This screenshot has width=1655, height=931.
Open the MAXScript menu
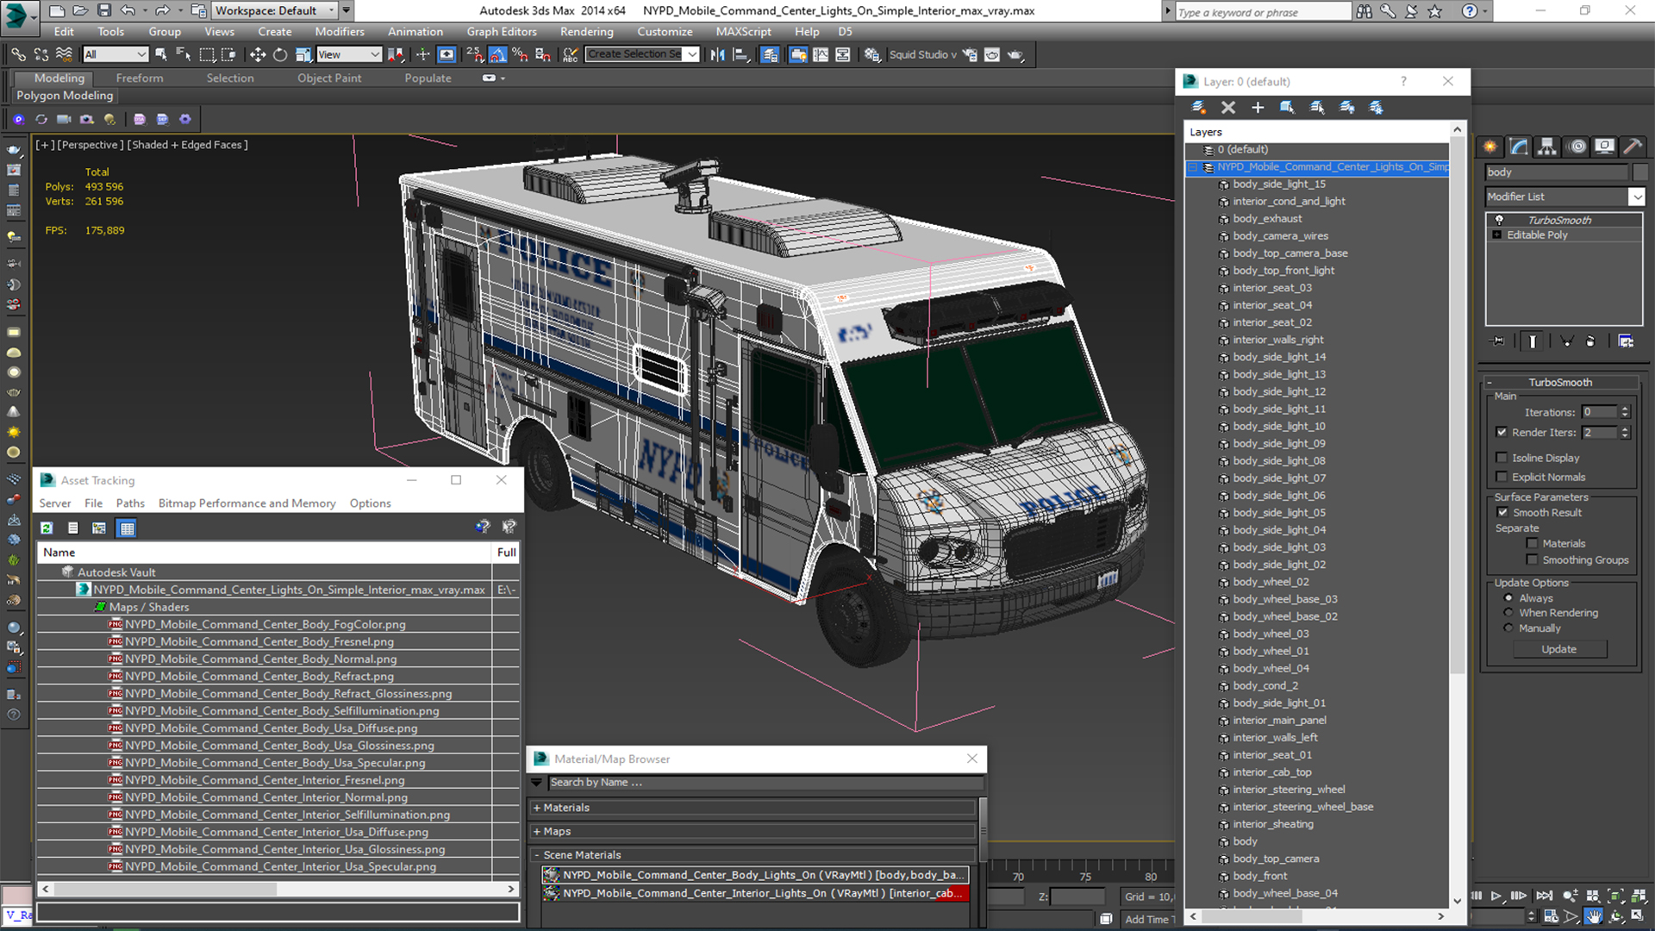(x=743, y=31)
